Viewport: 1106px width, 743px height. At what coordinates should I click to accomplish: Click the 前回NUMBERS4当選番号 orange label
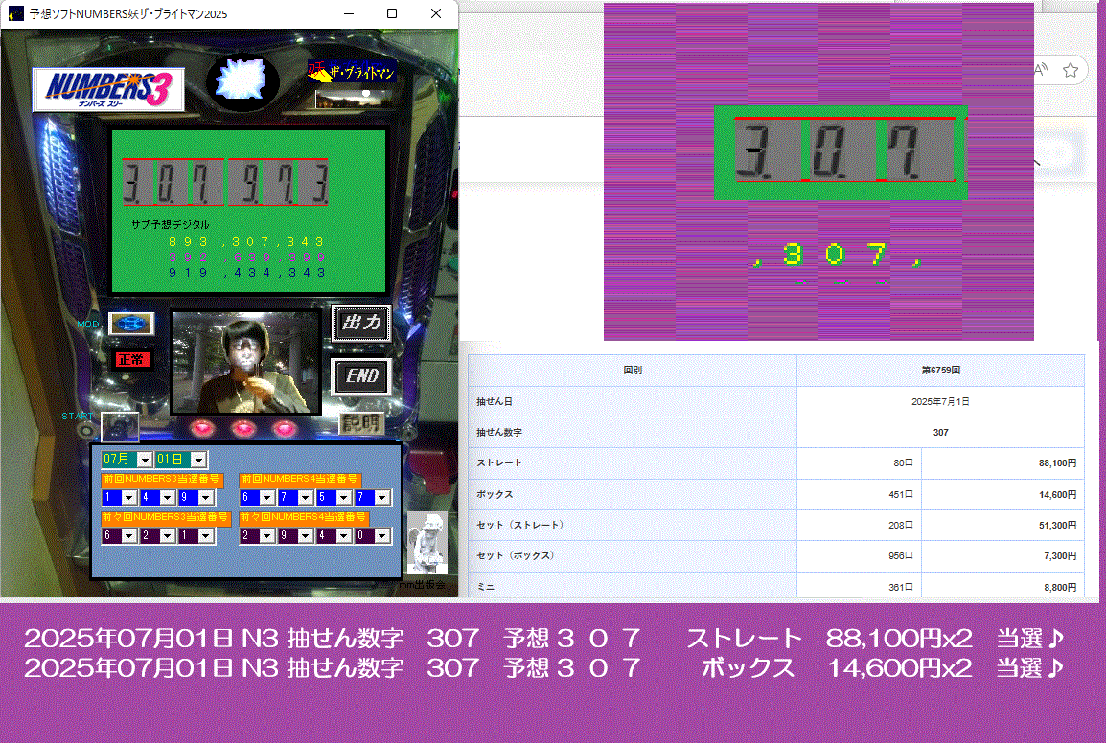point(301,480)
